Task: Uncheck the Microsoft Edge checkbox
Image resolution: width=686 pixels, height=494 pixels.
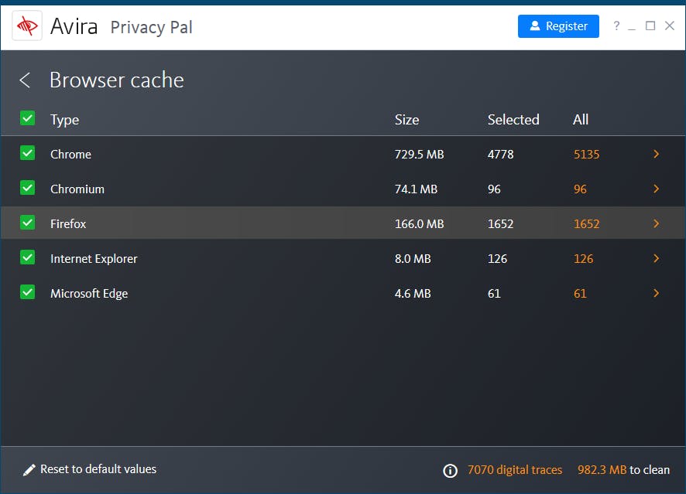Action: pyautogui.click(x=28, y=292)
